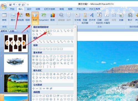Choose rounded rectangle in 矩形 section
The height and width of the screenshot is (101, 138).
[37, 49]
